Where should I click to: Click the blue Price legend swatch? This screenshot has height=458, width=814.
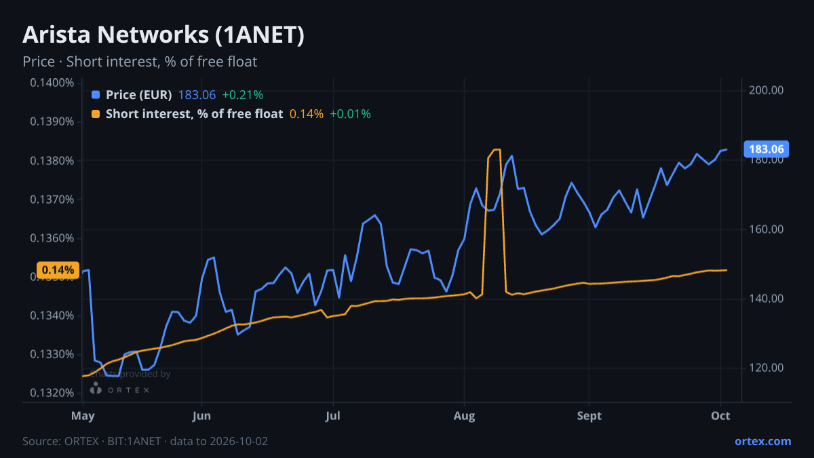(x=96, y=95)
